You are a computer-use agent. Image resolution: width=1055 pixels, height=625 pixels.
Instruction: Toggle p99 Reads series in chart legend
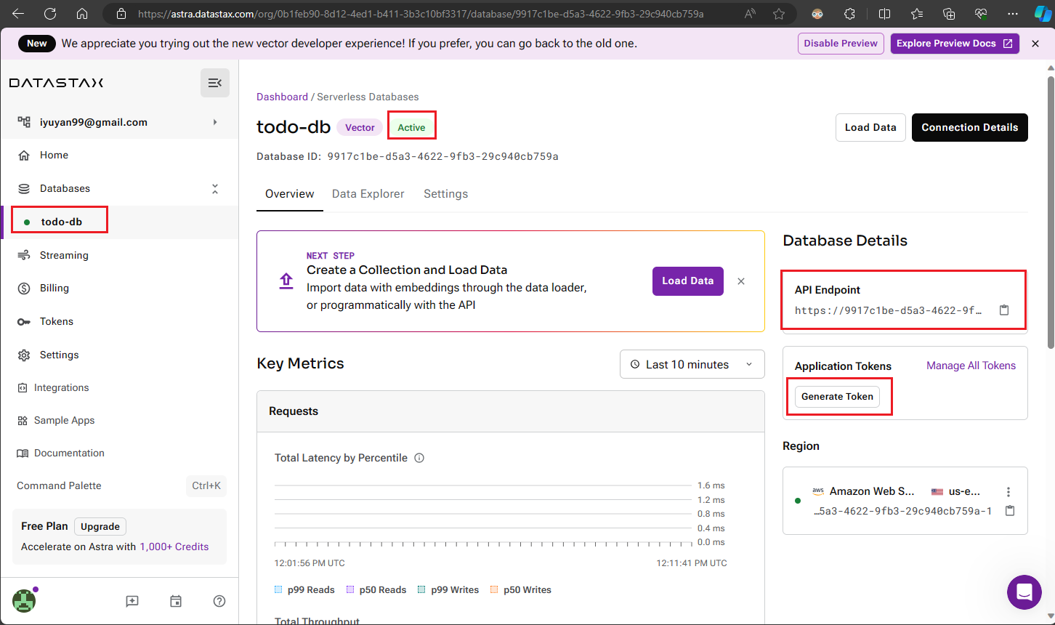305,589
